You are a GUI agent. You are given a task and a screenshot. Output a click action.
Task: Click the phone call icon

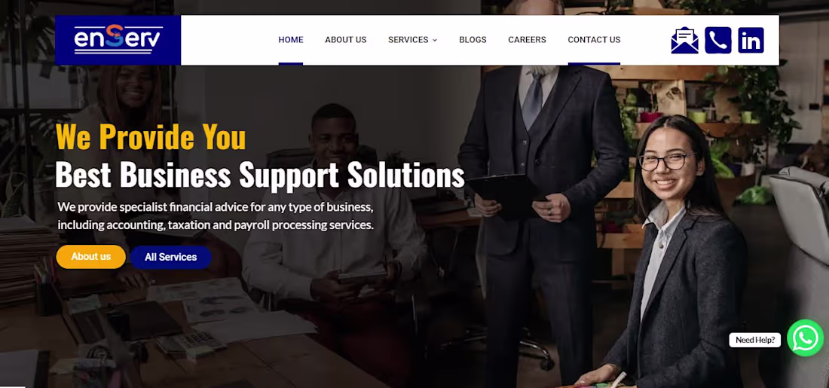tap(718, 40)
